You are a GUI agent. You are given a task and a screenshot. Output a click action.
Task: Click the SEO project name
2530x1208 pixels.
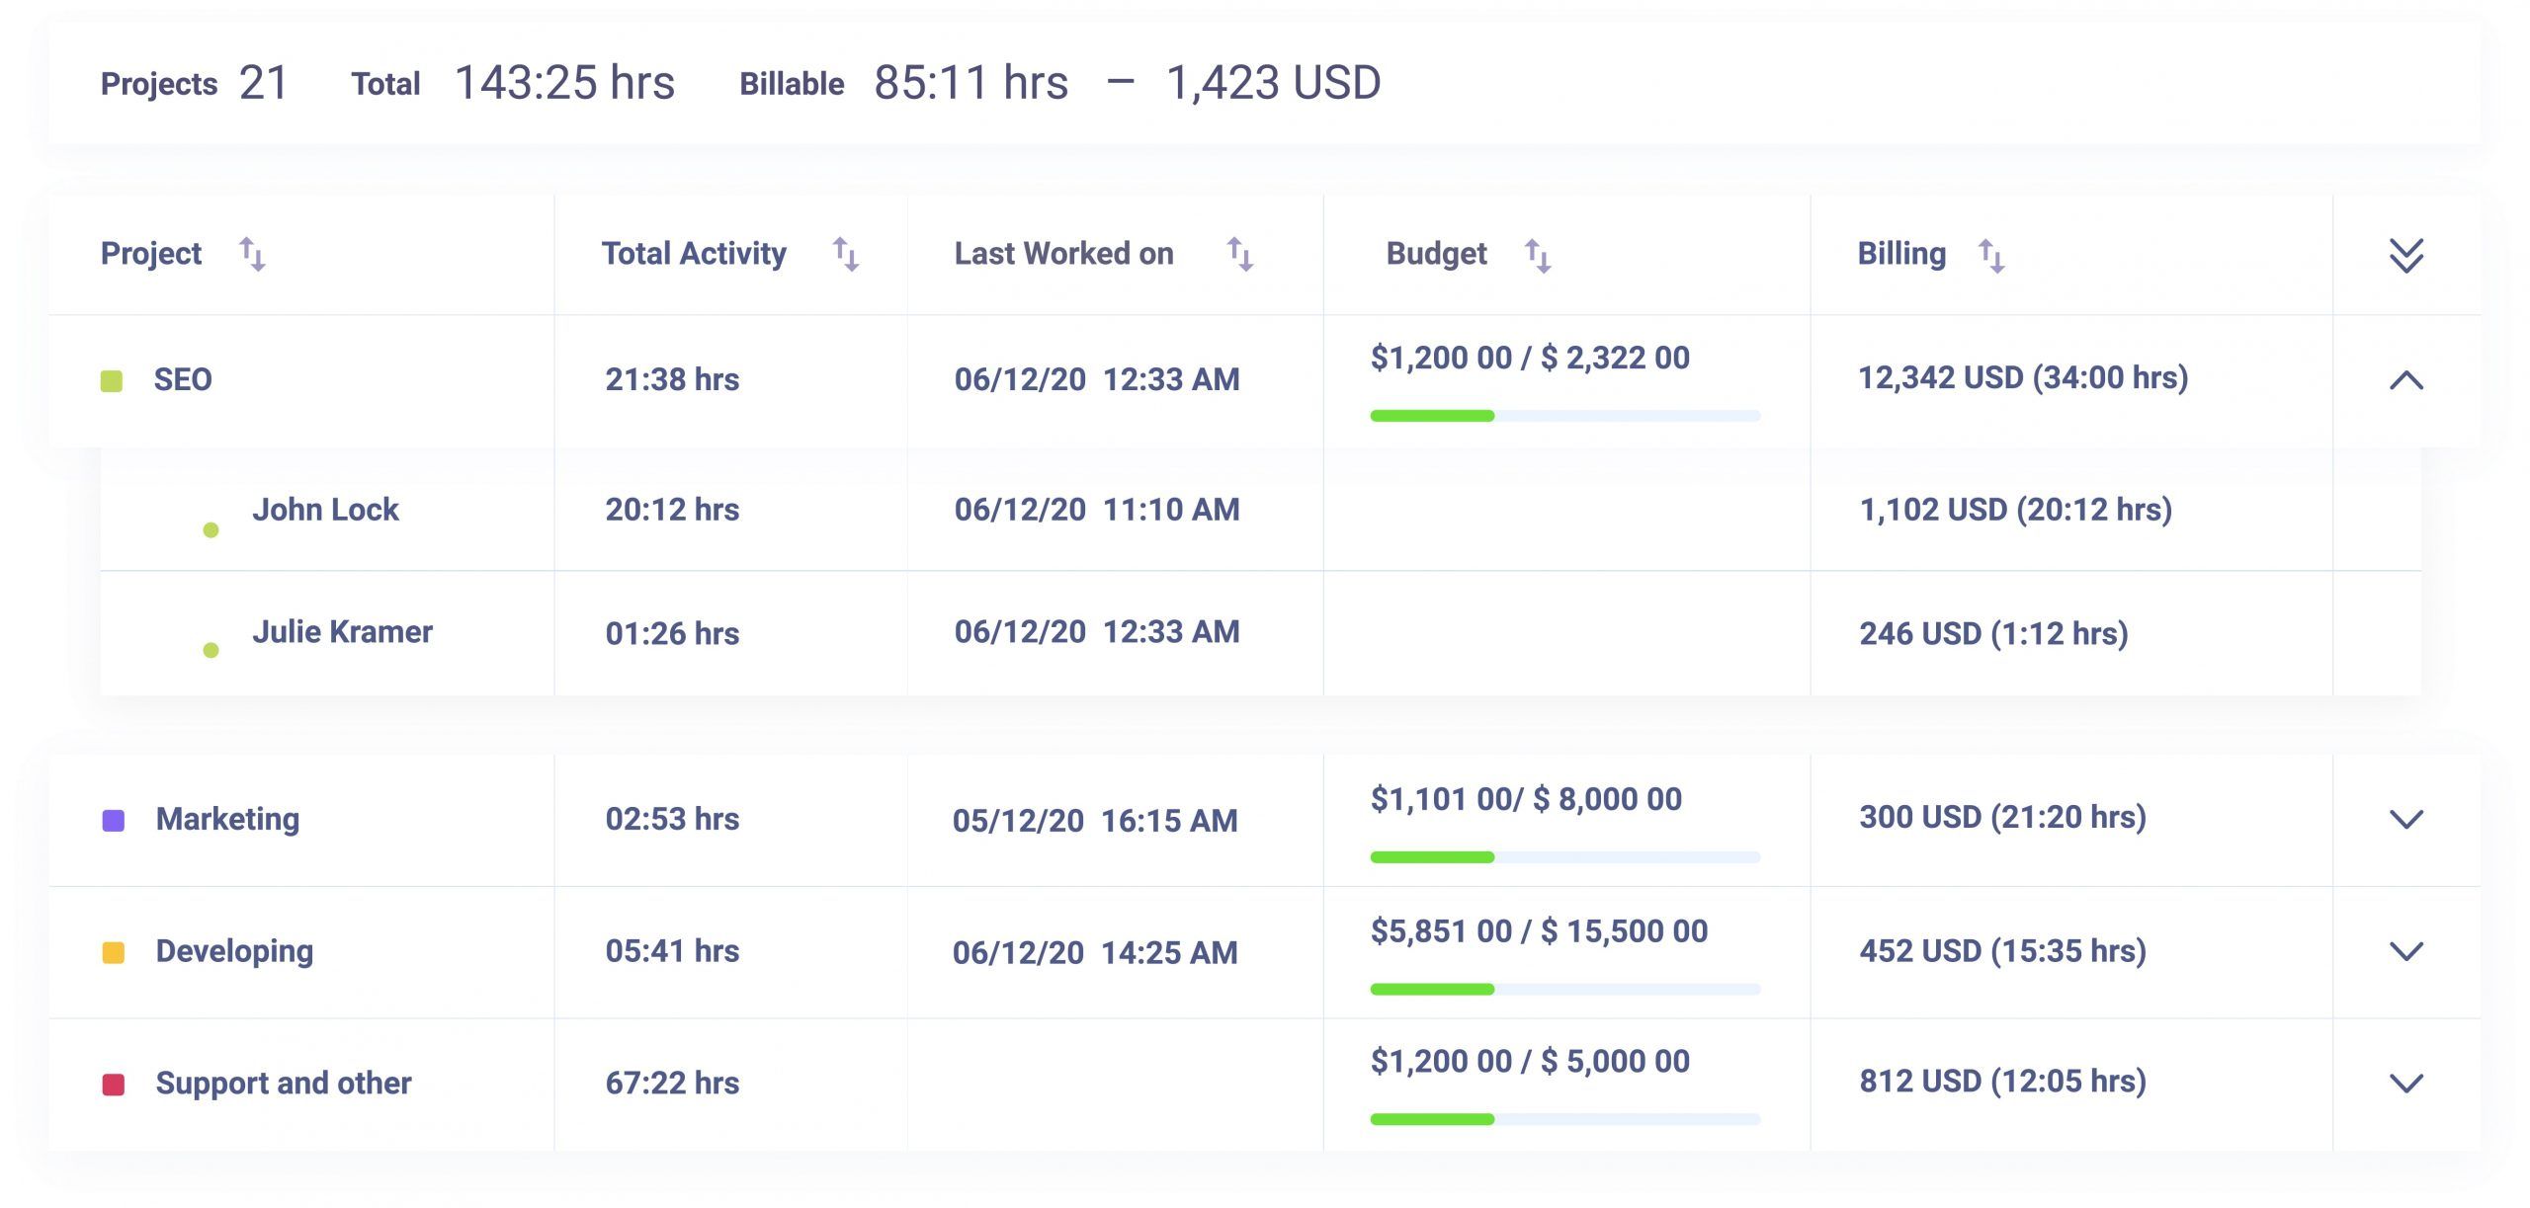[183, 379]
